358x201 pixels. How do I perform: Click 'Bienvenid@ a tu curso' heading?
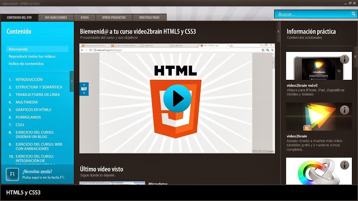[x=138, y=32]
